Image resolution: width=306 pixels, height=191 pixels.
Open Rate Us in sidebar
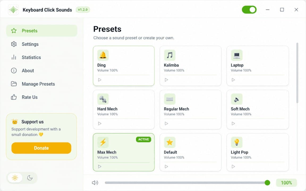pos(41,97)
